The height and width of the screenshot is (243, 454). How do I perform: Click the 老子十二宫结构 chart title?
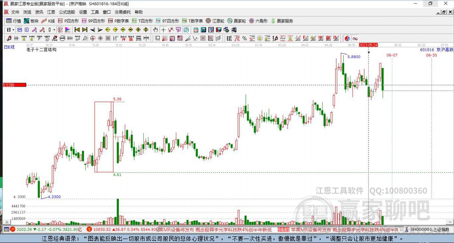41,49
